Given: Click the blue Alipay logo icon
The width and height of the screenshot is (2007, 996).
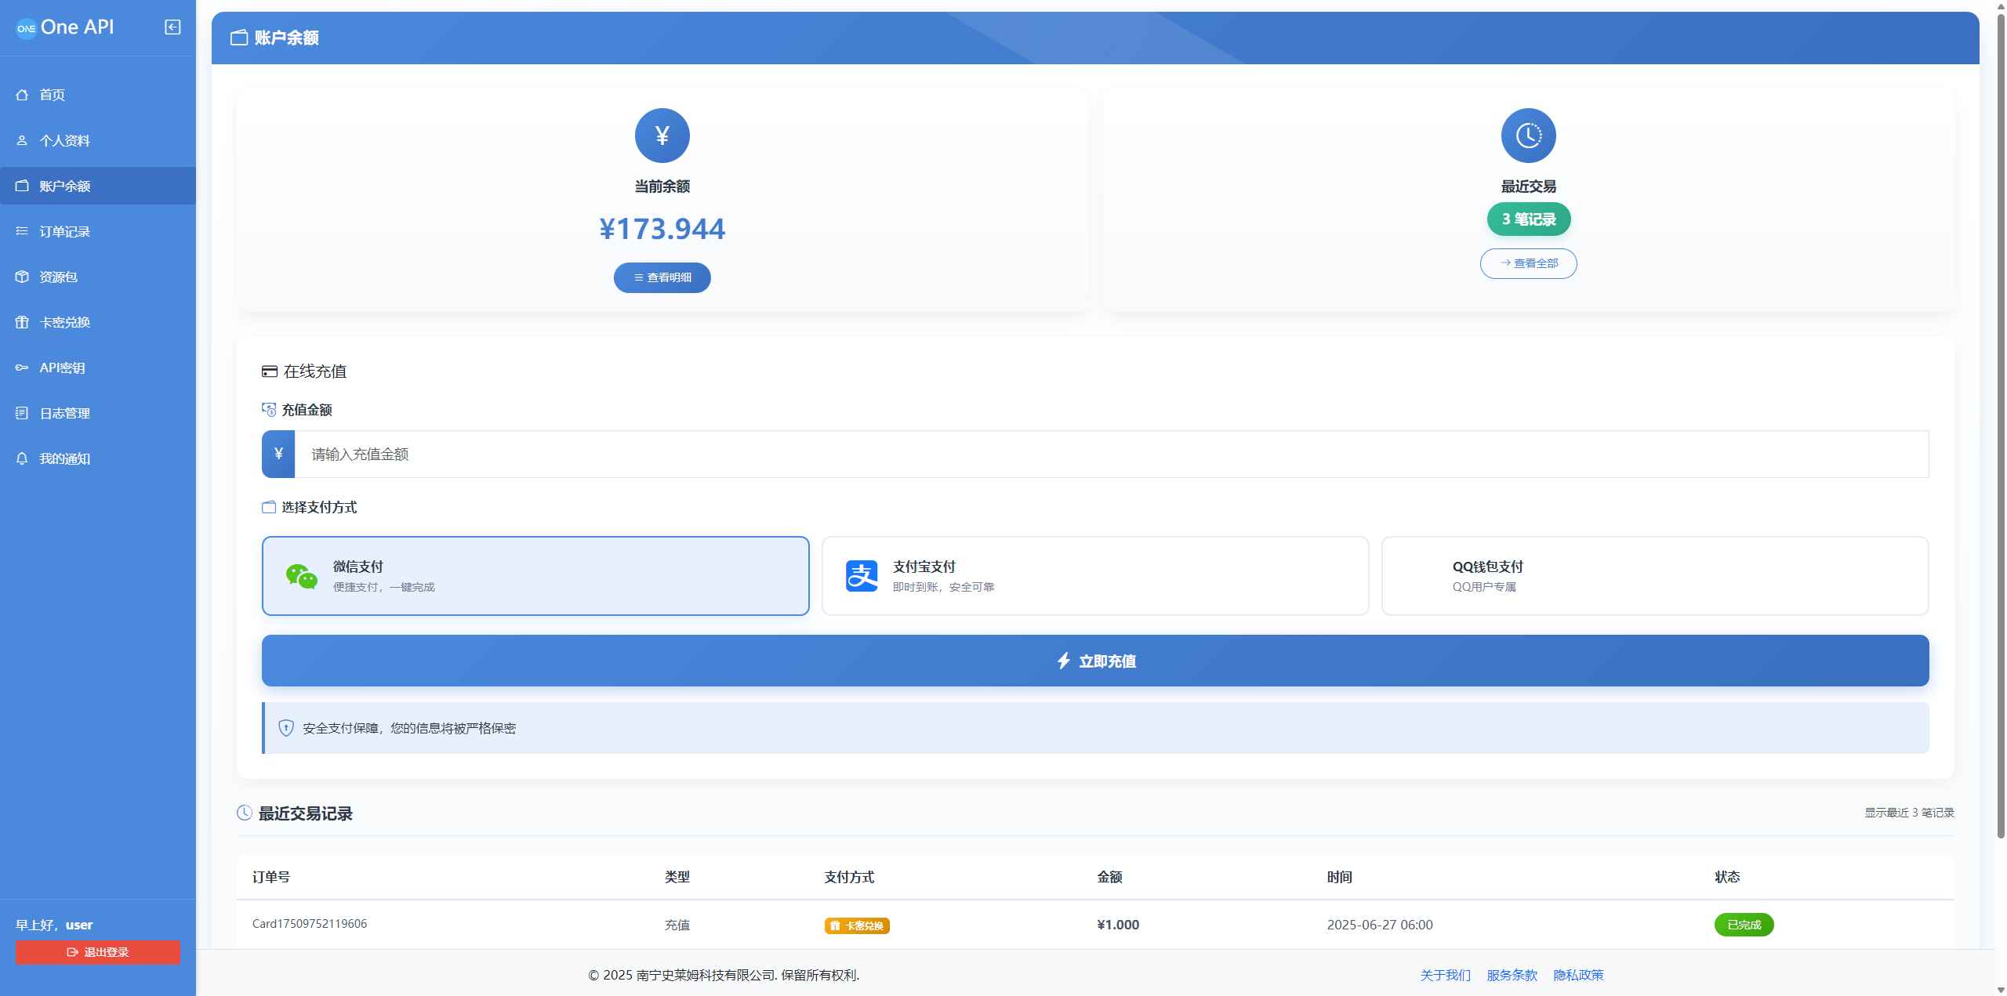Looking at the screenshot, I should click(860, 575).
